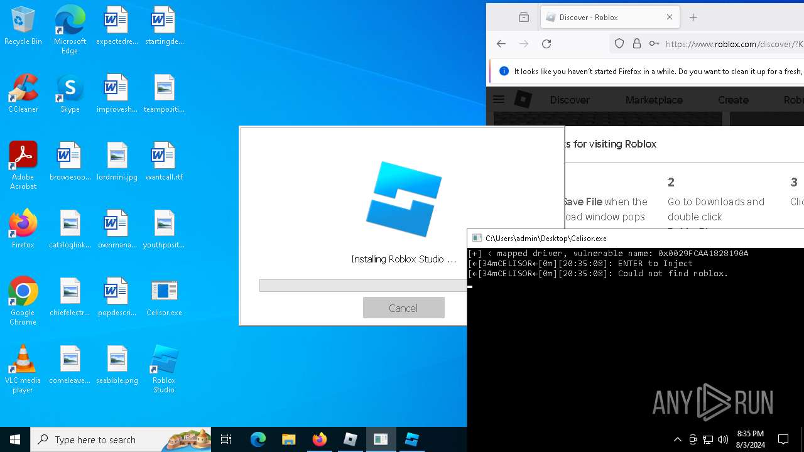Open network settings from the tray
804x452 pixels.
point(708,439)
